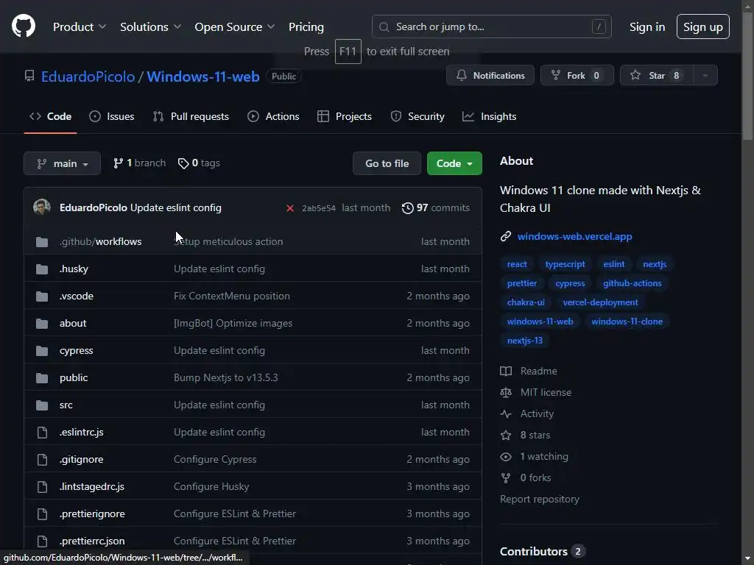Screen dimensions: 754x565
Task: Open the Windows-11-web repository link
Action: [203, 77]
